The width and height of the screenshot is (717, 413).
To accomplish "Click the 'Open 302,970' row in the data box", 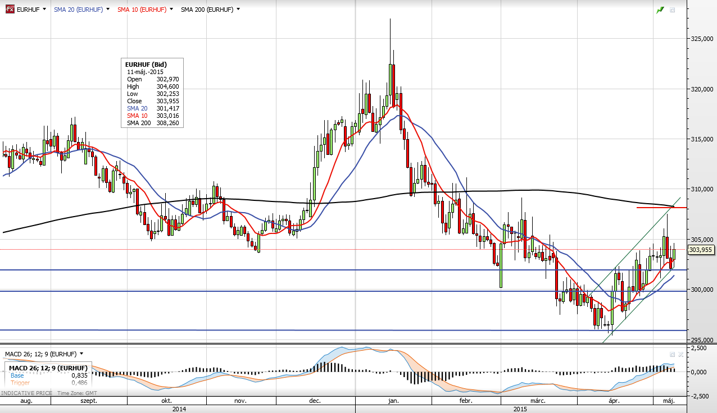I will tap(152, 80).
